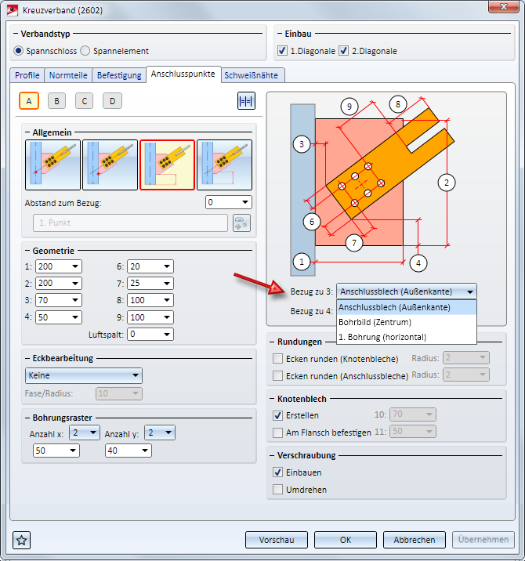The height and width of the screenshot is (561, 525).
Task: Select connection point B
Action: coord(56,101)
